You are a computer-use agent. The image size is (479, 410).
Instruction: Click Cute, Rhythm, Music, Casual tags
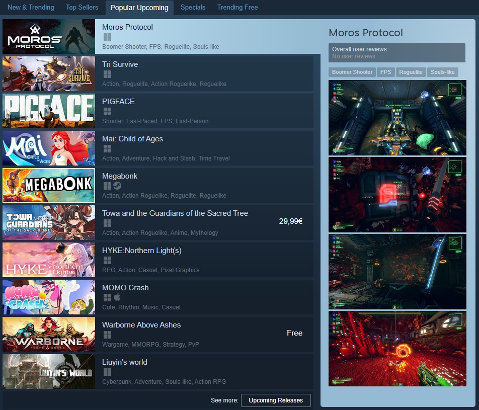[x=141, y=307]
